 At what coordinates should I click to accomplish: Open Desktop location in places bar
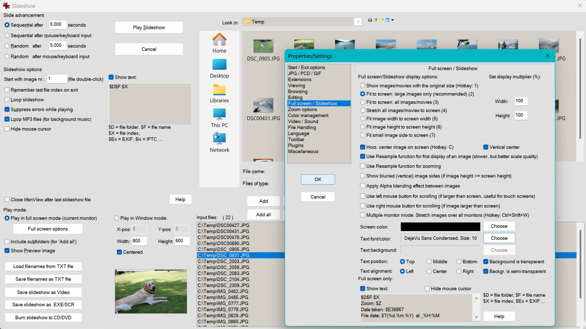click(x=219, y=64)
